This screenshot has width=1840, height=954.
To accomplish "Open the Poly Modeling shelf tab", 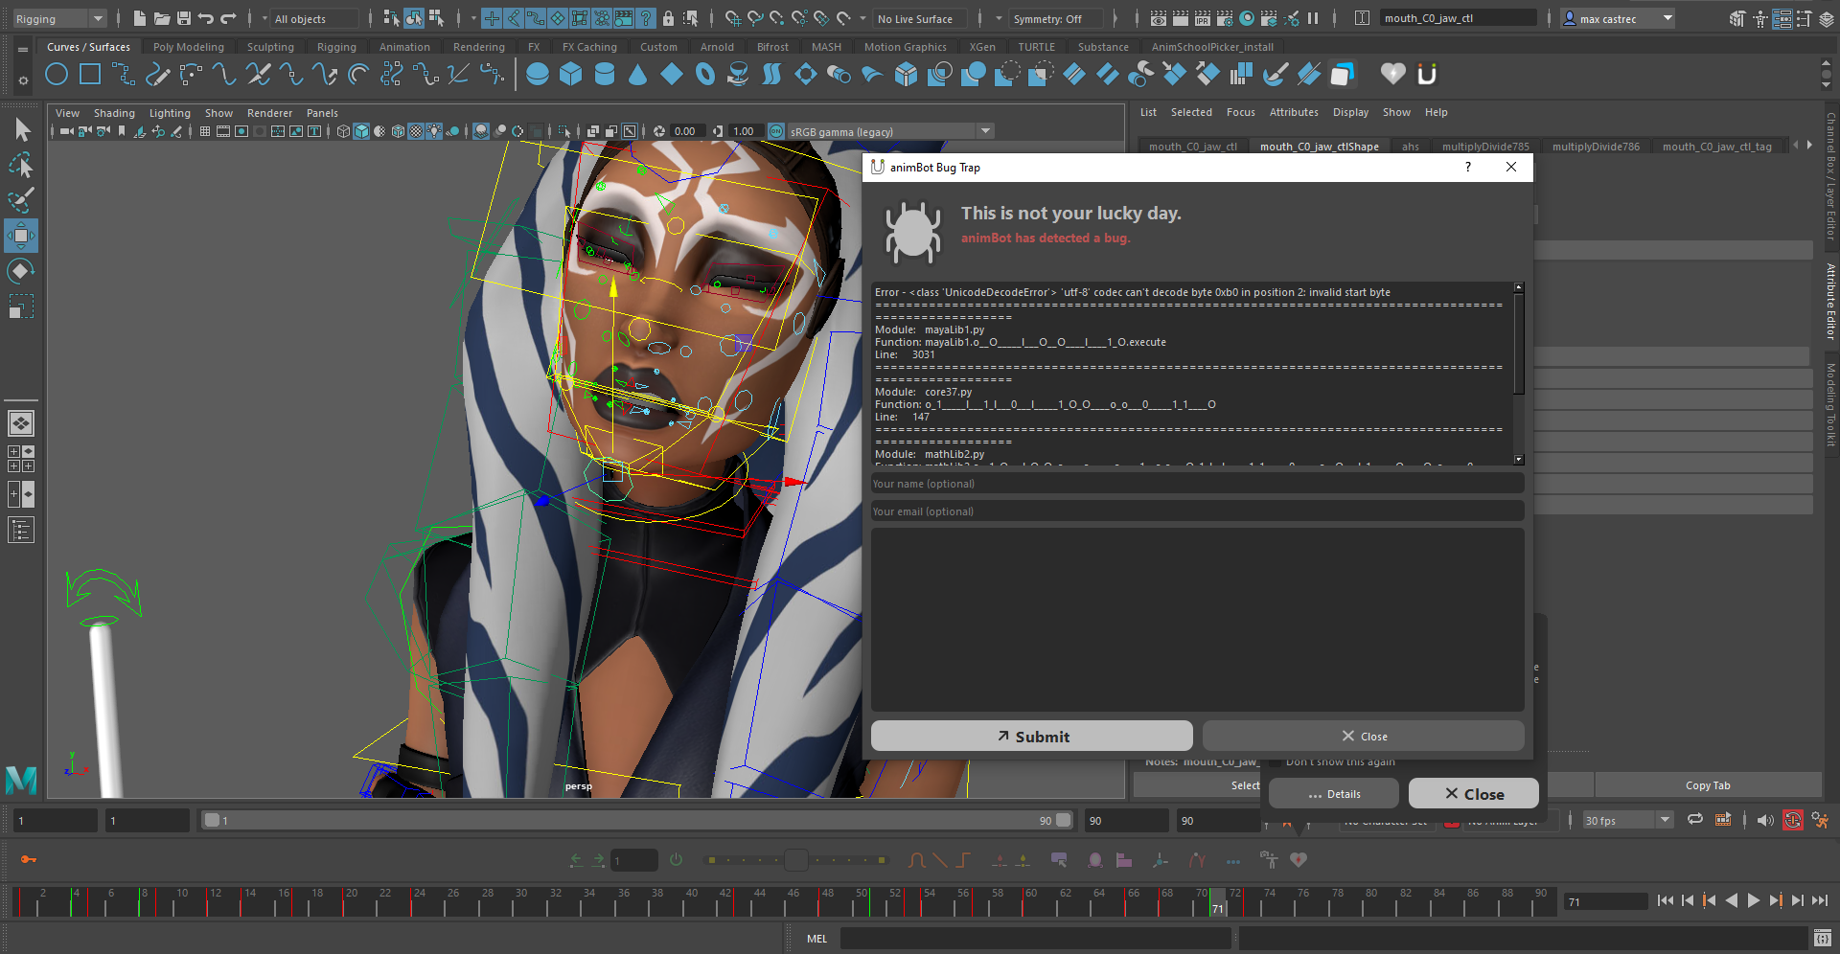I will pos(189,47).
